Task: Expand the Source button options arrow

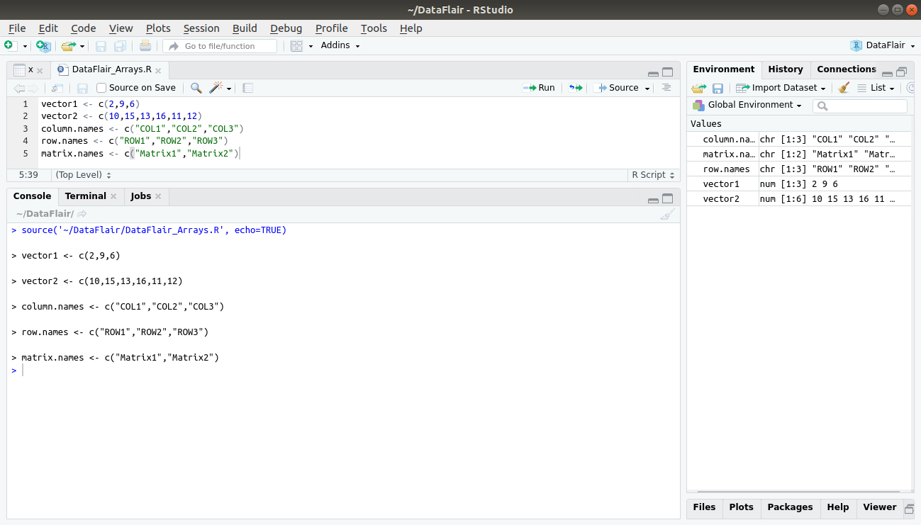Action: click(647, 89)
